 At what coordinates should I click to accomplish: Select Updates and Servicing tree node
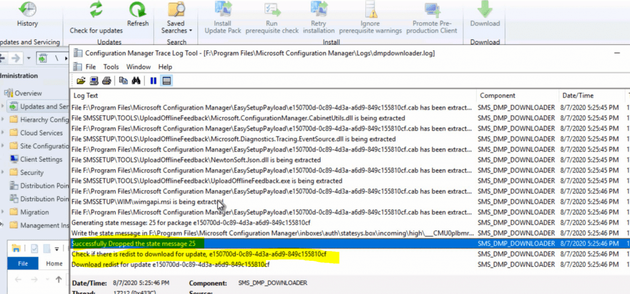coord(44,106)
